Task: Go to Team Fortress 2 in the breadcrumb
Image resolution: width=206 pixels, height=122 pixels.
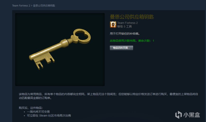Action: click(x=21, y=6)
